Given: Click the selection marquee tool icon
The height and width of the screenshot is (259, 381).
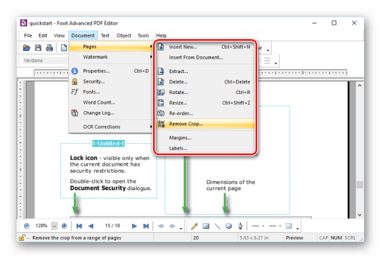Looking at the screenshot, I should [x=289, y=226].
